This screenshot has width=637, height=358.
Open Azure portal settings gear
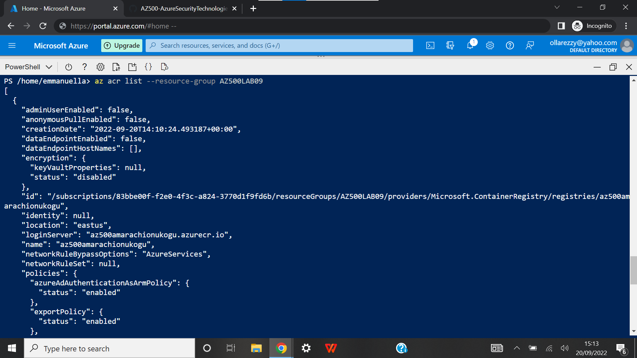[490, 46]
